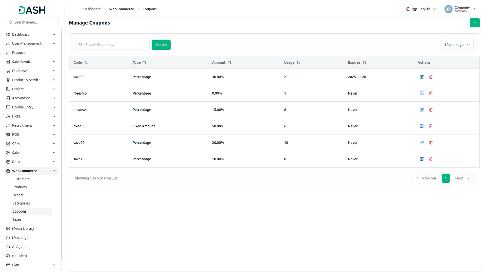486x273 pixels.
Task: Expand the Dashboard sidebar menu
Action: 31,34
